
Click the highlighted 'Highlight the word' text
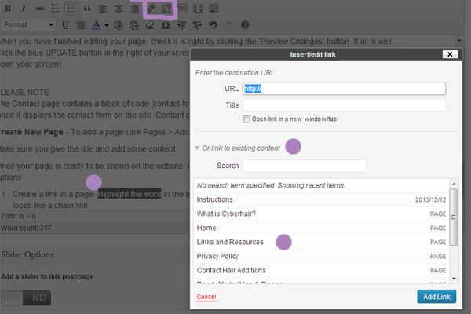click(130, 194)
